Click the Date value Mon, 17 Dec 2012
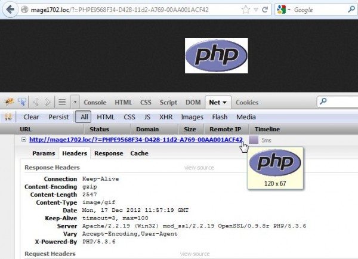358x259 pixels. coord(135,210)
